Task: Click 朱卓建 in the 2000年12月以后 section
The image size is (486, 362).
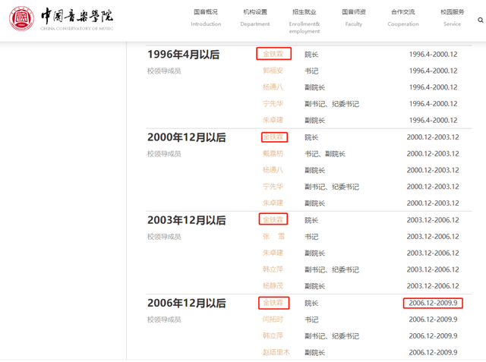Action: (273, 203)
